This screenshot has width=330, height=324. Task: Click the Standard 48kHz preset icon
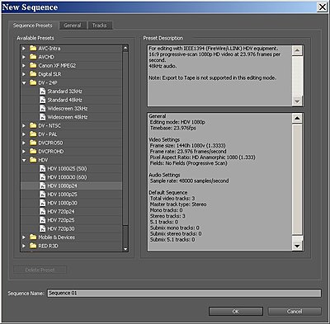(x=42, y=100)
